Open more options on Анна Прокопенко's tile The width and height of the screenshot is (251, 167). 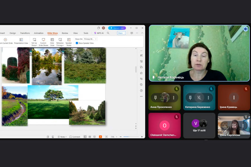(x=174, y=97)
